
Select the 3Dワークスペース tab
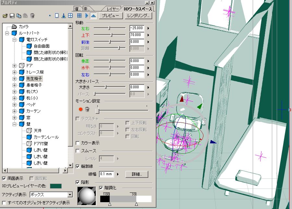(x=138, y=8)
